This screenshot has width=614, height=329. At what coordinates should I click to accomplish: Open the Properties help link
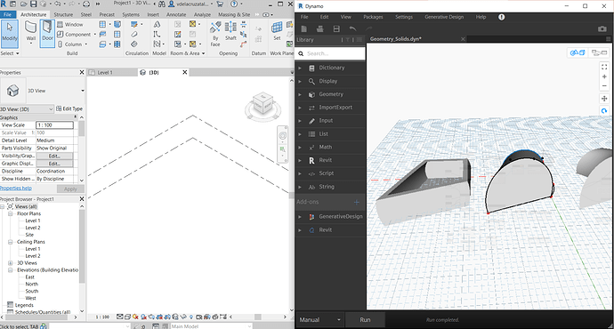click(16, 189)
